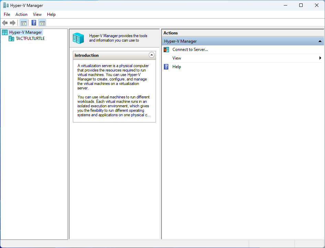
Task: Open the Action menu
Action: [21, 14]
